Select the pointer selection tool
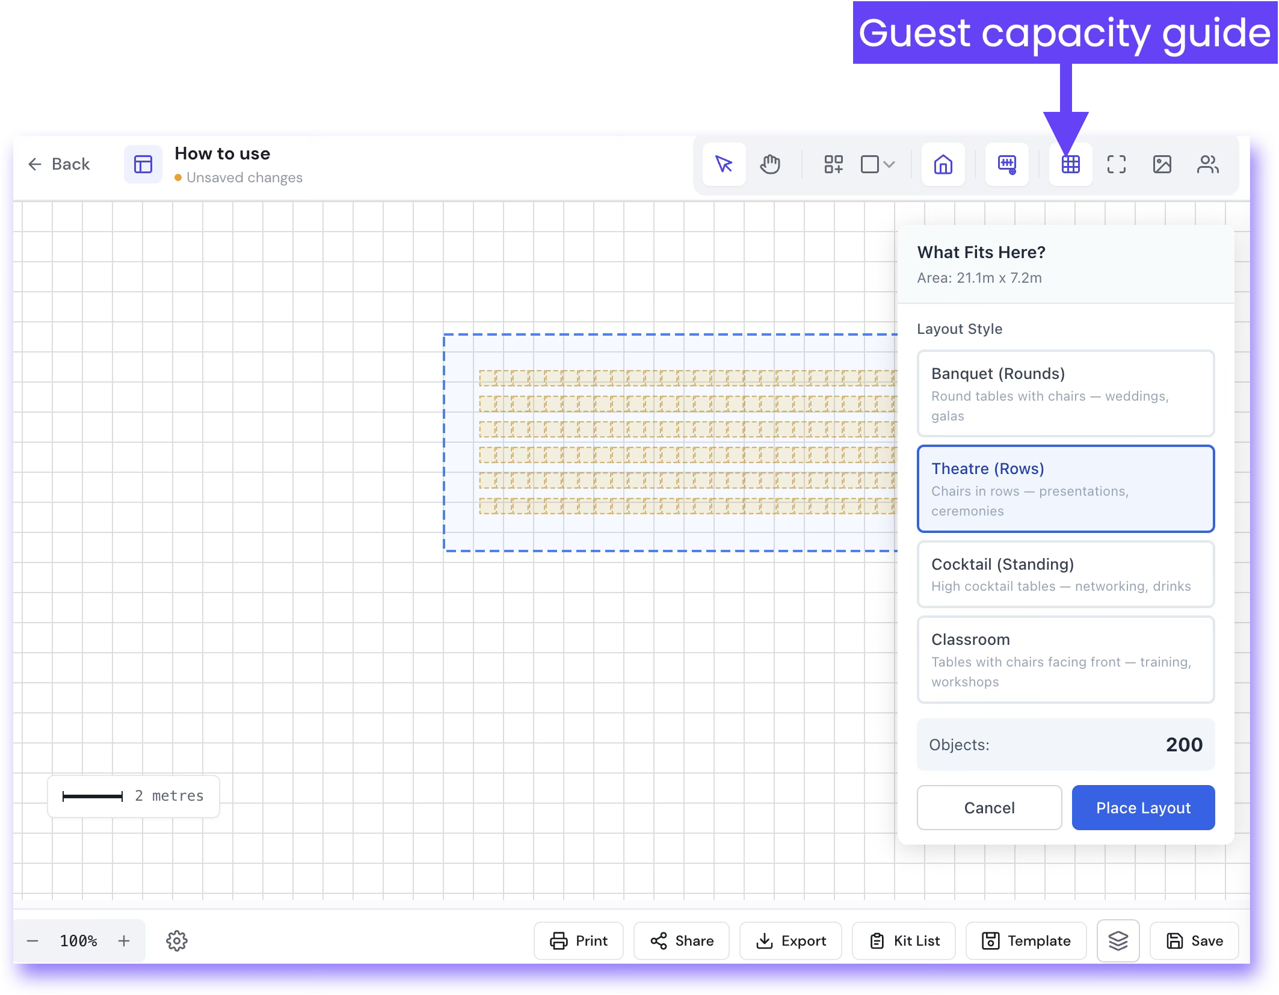Image resolution: width=1279 pixels, height=995 pixels. point(724,164)
